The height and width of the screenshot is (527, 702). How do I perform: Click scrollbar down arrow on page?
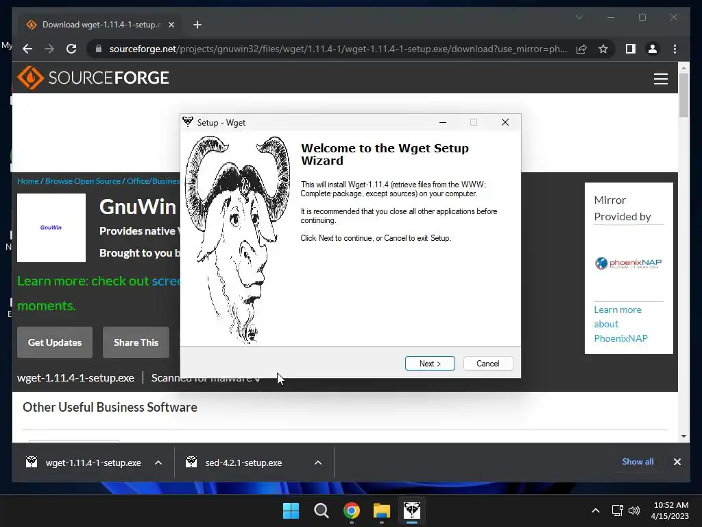(x=683, y=436)
